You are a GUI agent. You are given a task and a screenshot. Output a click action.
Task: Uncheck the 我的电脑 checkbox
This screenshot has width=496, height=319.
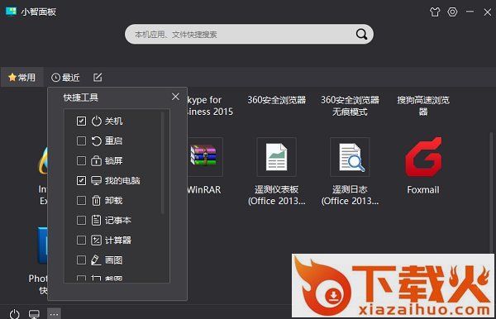[81, 180]
